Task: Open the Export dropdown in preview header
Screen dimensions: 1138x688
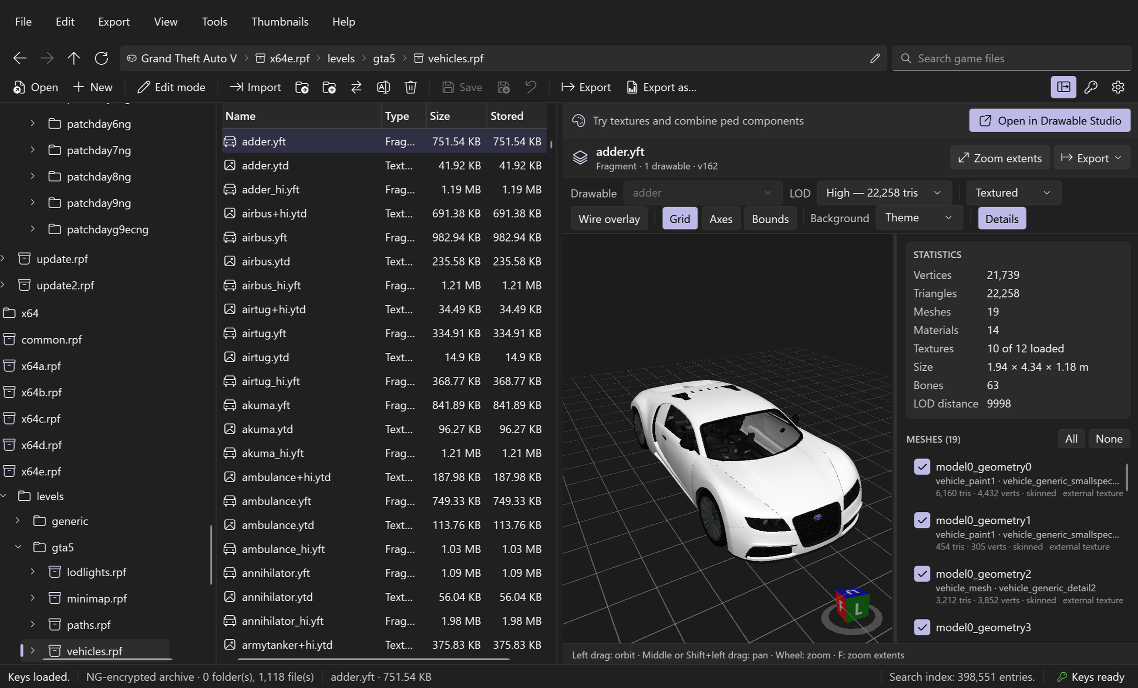Action: coord(1092,158)
